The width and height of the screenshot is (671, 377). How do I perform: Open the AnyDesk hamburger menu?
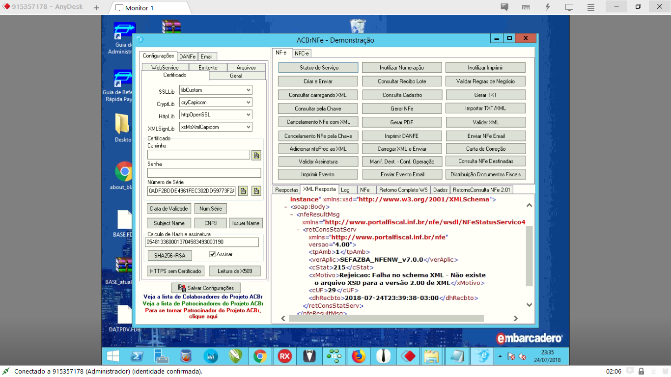(591, 7)
